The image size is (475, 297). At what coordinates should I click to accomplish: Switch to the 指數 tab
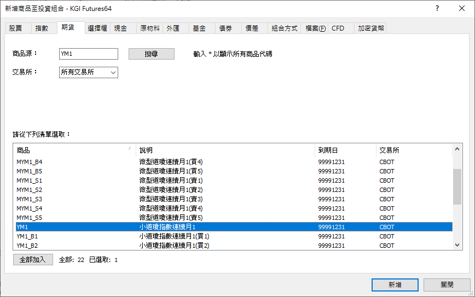pyautogui.click(x=44, y=28)
